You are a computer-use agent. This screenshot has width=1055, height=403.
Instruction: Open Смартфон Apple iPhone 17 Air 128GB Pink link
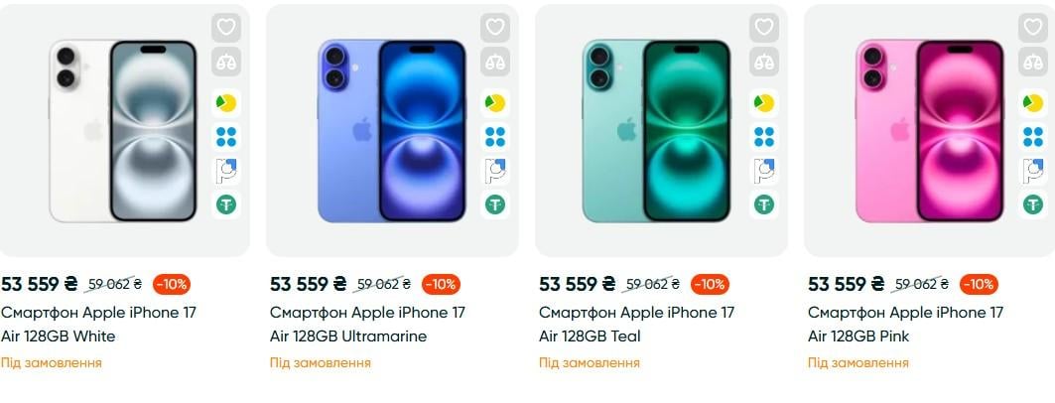pyautogui.click(x=905, y=325)
